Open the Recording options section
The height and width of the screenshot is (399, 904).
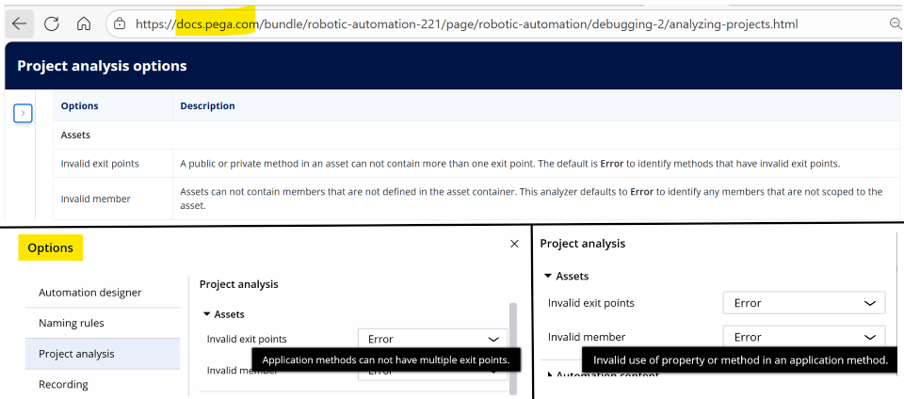[63, 384]
